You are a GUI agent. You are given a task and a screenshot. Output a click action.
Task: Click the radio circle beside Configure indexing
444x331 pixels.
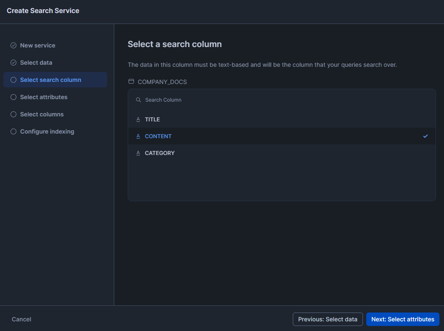pyautogui.click(x=13, y=131)
